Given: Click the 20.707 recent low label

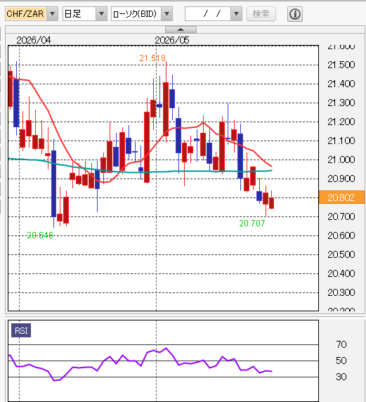Looking at the screenshot, I should (x=252, y=223).
